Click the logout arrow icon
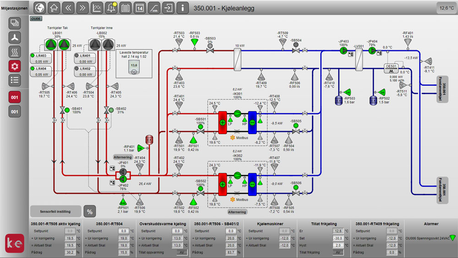The width and height of the screenshot is (458, 258). 168,8
